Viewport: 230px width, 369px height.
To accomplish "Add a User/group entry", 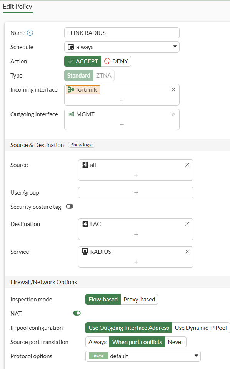I will coord(136,192).
